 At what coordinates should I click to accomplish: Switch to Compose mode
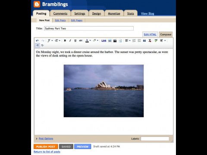pyautogui.click(x=166, y=34)
